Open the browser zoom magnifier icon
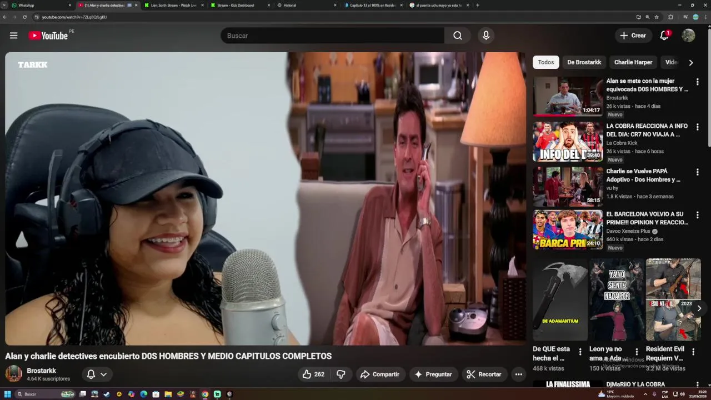Image resolution: width=711 pixels, height=400 pixels. (x=647, y=17)
